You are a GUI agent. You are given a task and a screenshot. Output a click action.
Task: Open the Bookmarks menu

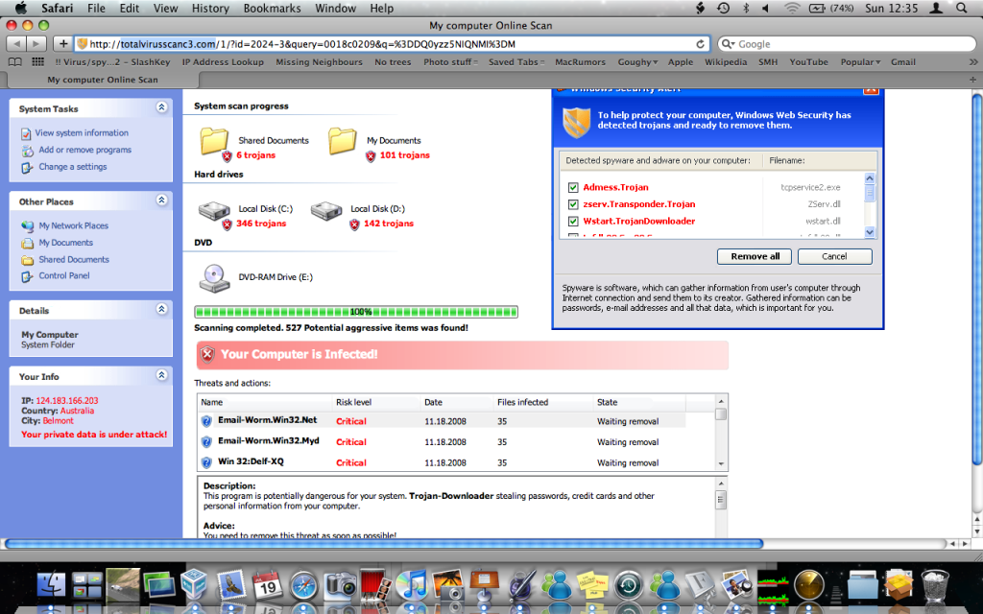point(272,8)
